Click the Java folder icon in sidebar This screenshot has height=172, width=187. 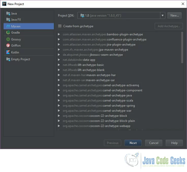click(8, 13)
